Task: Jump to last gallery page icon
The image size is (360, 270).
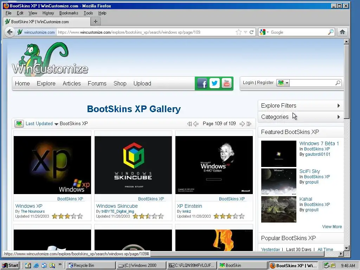Action: pos(249,124)
